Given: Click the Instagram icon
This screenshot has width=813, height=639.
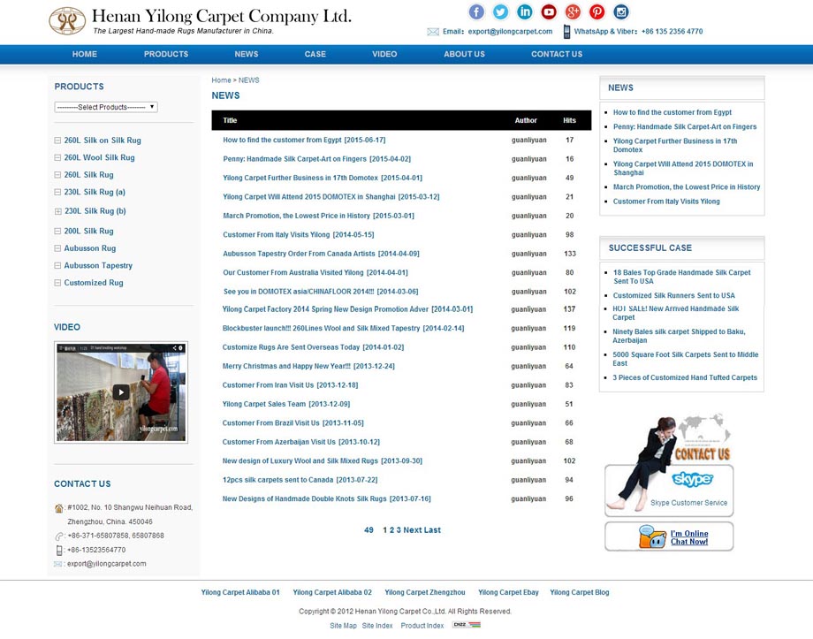Looking at the screenshot, I should click(621, 11).
